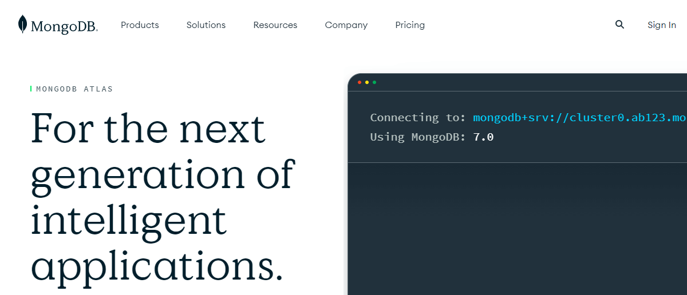Click the MONGODB ATLAS label
This screenshot has height=295, width=687.
click(74, 89)
